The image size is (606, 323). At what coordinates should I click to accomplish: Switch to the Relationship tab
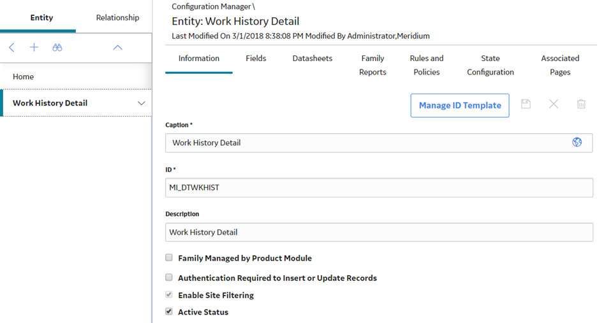point(117,17)
